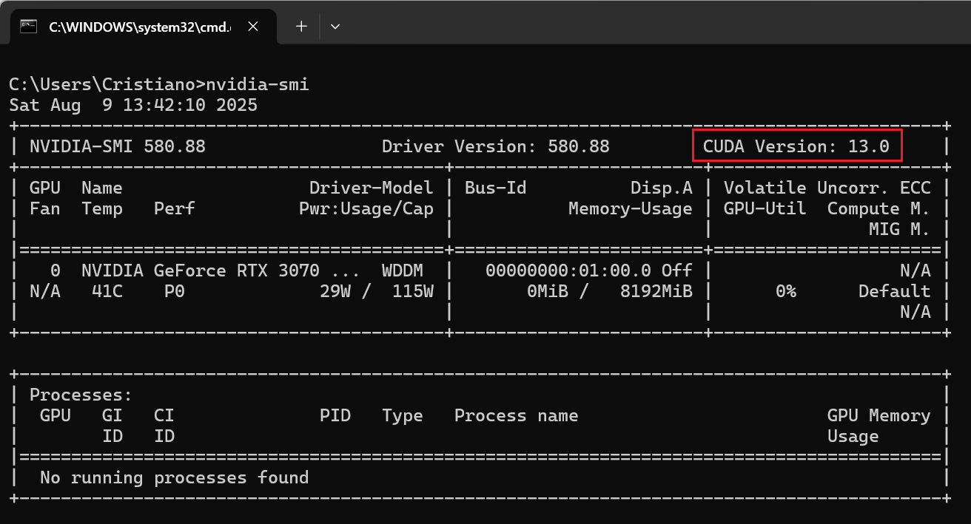Click Driver Version: 580.88 text

(x=496, y=146)
